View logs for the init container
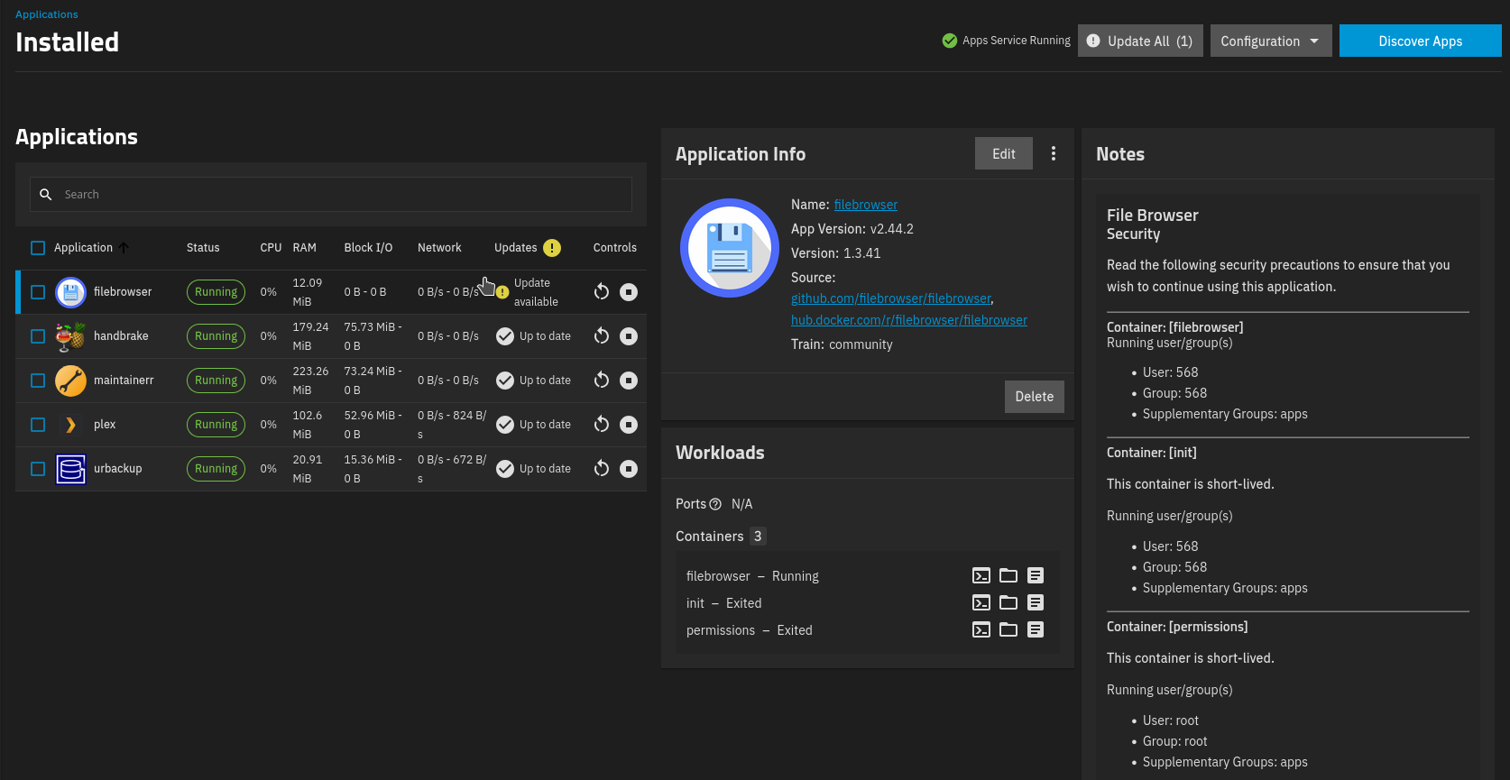The image size is (1510, 780). (1036, 603)
